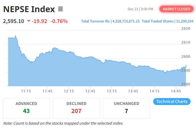The height and width of the screenshot is (129, 196).
Task: Click the 13:15 time label on chart axis
Action: coord(112,91)
